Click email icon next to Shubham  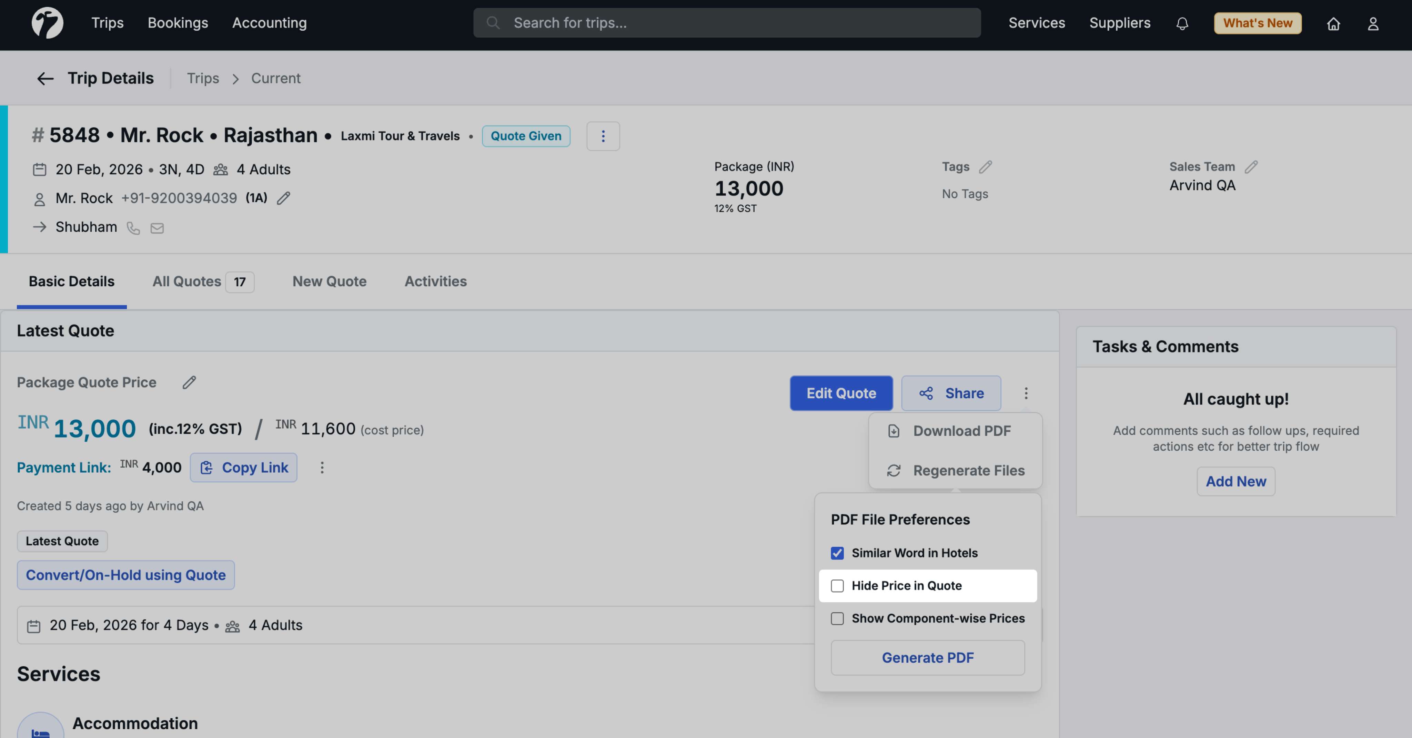click(157, 228)
